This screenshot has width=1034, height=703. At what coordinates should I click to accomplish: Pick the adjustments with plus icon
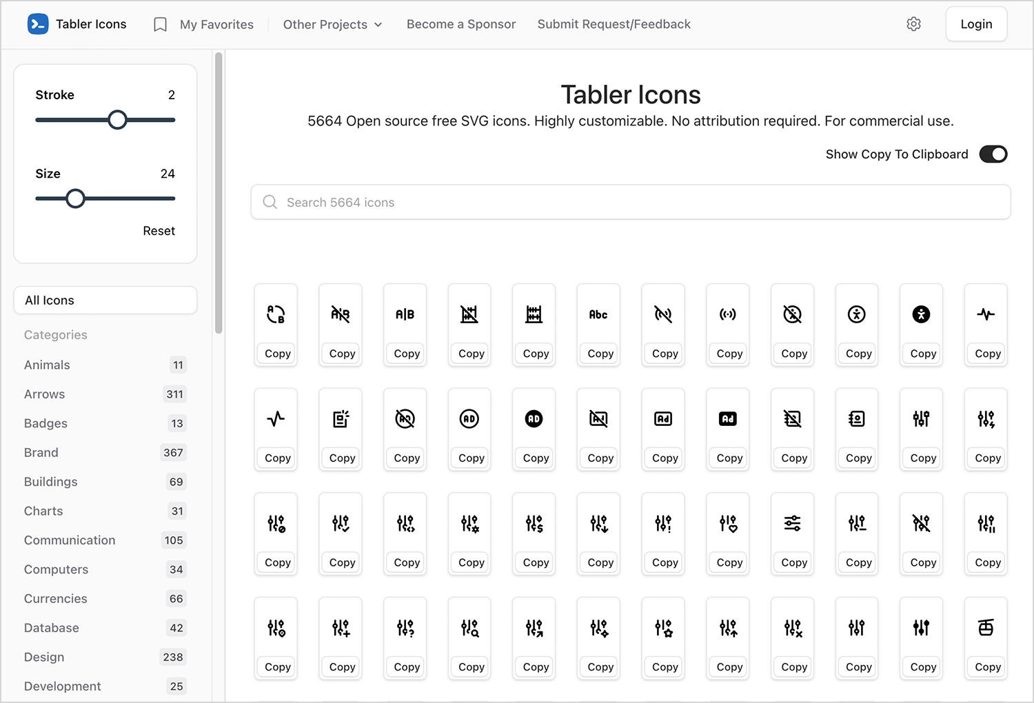click(x=341, y=628)
